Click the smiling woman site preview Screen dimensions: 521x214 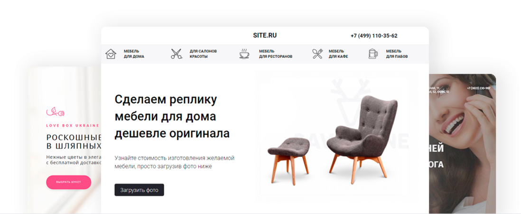point(462,144)
